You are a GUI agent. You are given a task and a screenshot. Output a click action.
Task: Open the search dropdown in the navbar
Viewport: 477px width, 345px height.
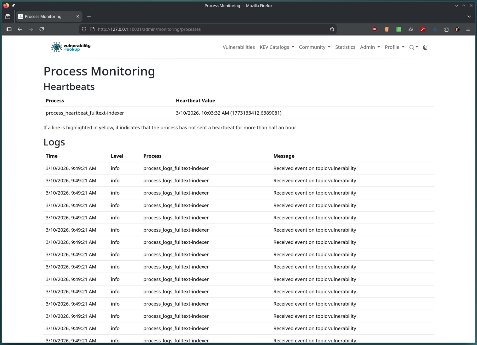click(x=413, y=47)
